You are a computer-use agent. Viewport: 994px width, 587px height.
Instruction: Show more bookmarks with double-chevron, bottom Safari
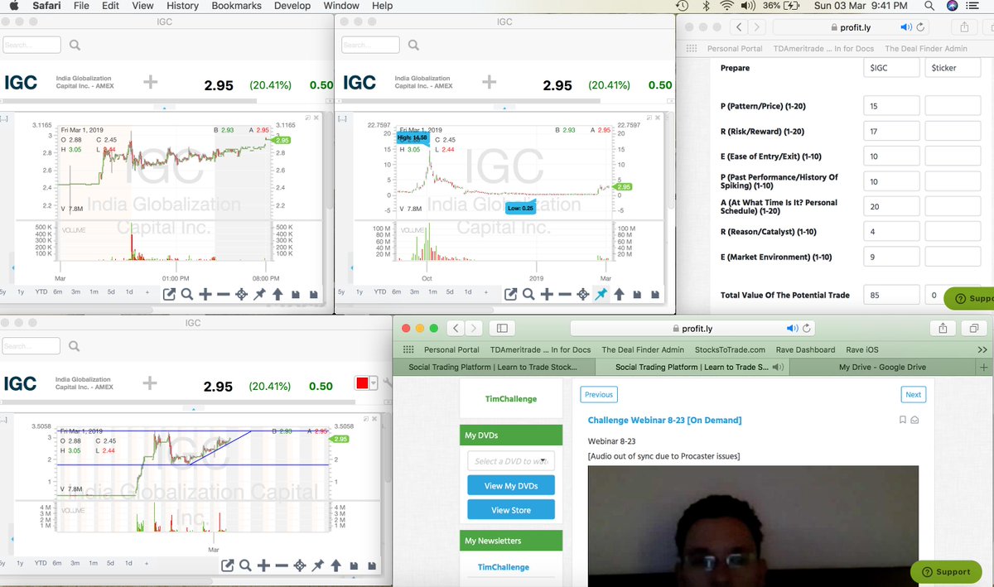pyautogui.click(x=982, y=349)
